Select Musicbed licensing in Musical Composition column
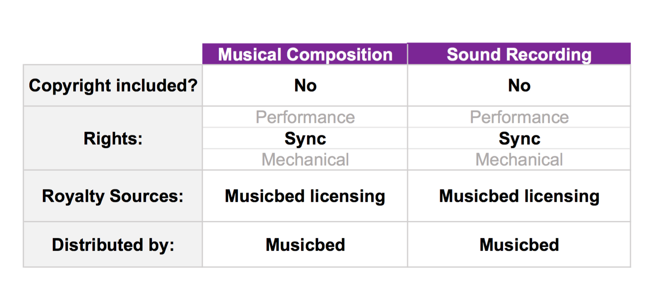 coord(305,196)
